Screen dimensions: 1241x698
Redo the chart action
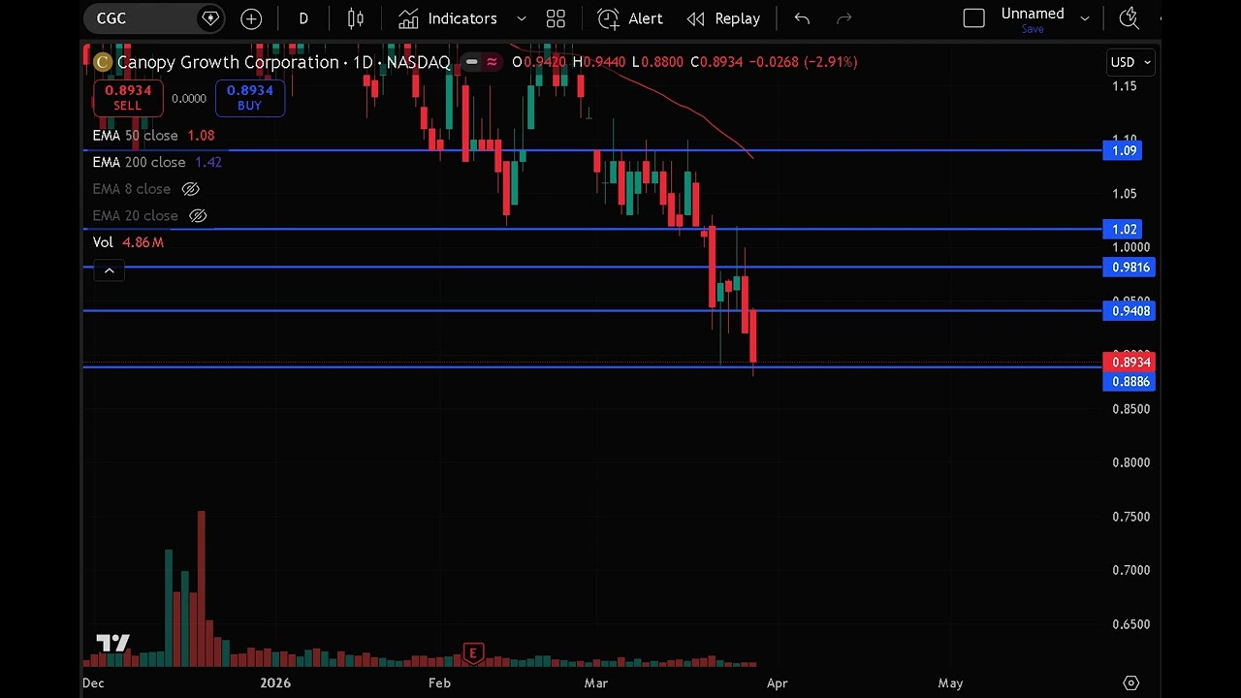click(x=844, y=18)
